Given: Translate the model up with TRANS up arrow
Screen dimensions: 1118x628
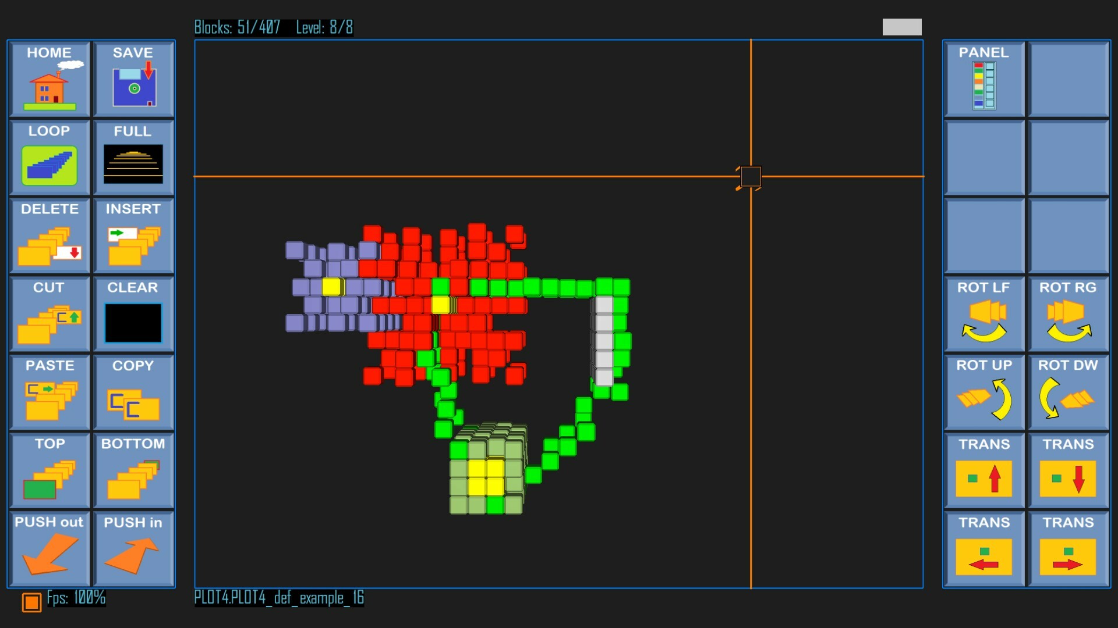Looking at the screenshot, I should [984, 471].
